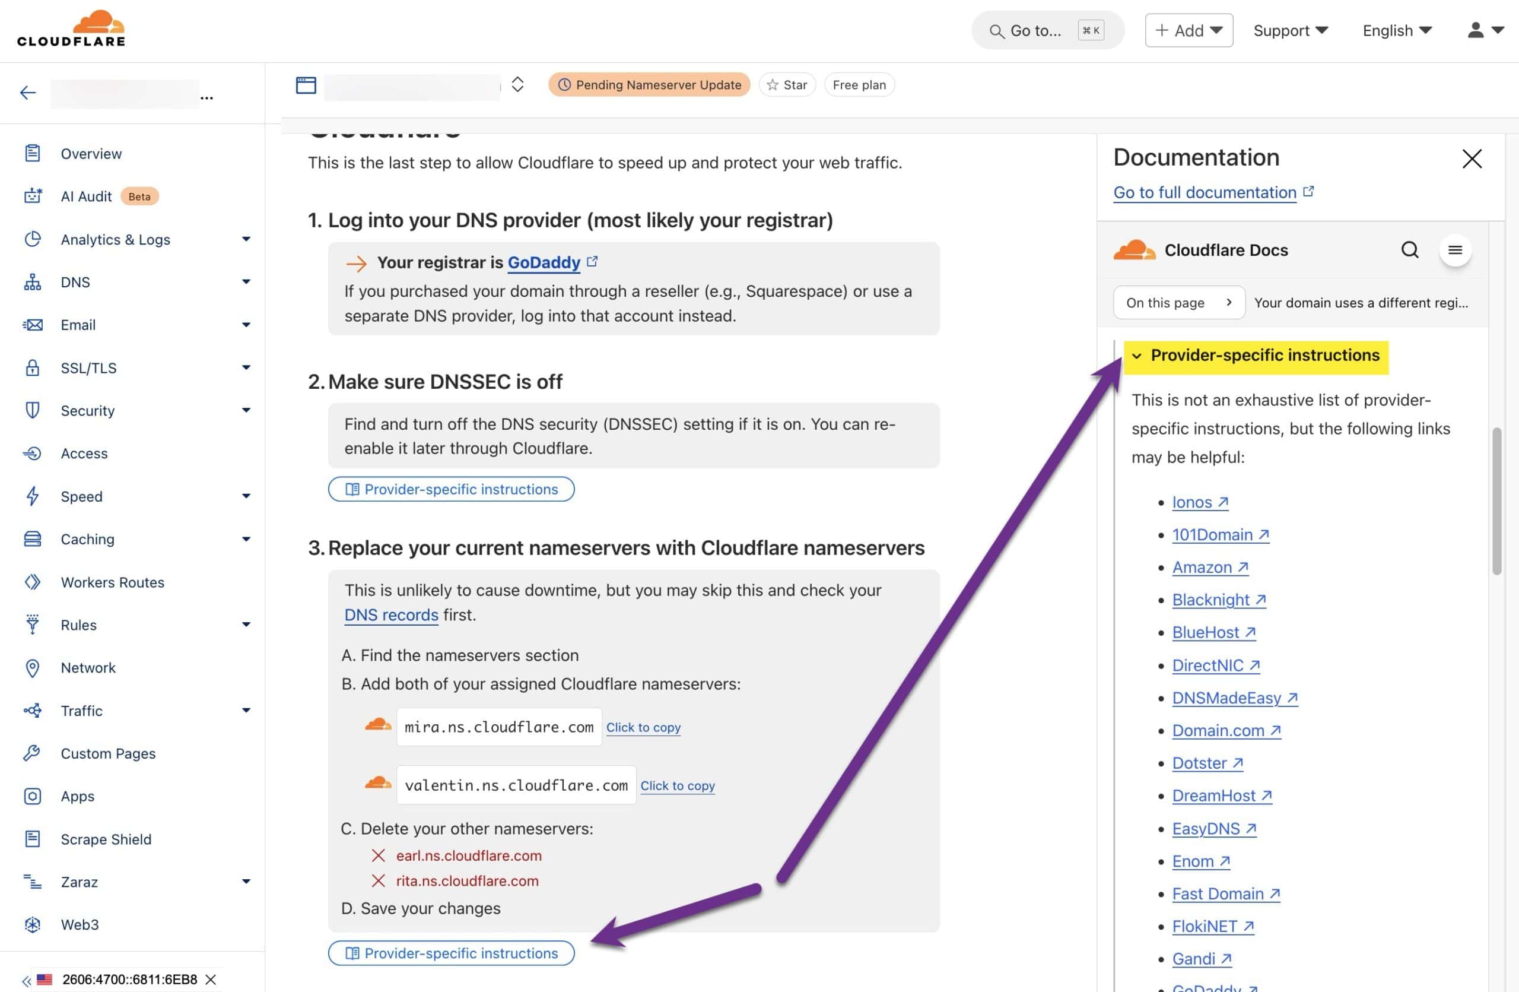Click the Apps sidebar icon

pos(33,796)
